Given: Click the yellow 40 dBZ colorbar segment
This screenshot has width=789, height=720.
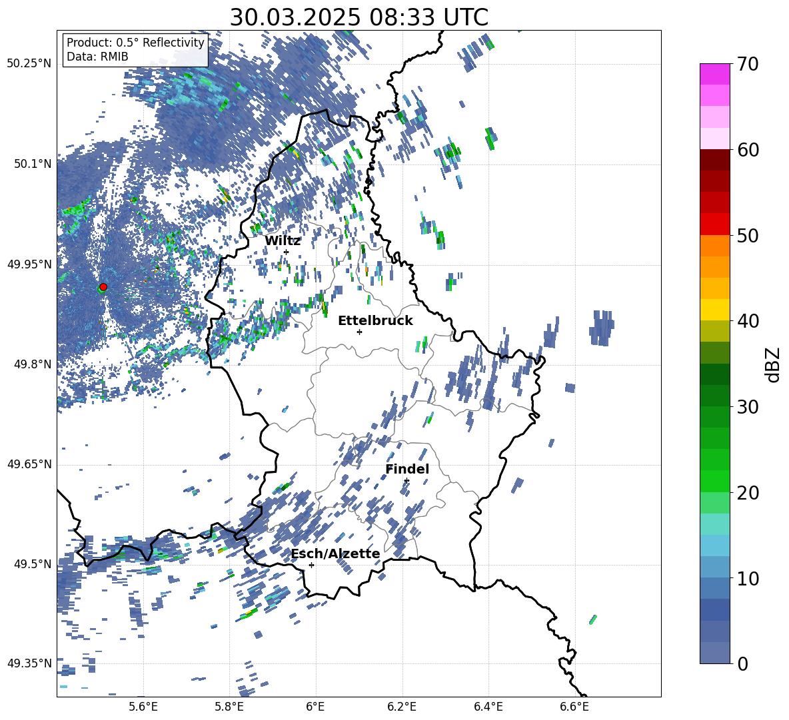Looking at the screenshot, I should pos(714,310).
